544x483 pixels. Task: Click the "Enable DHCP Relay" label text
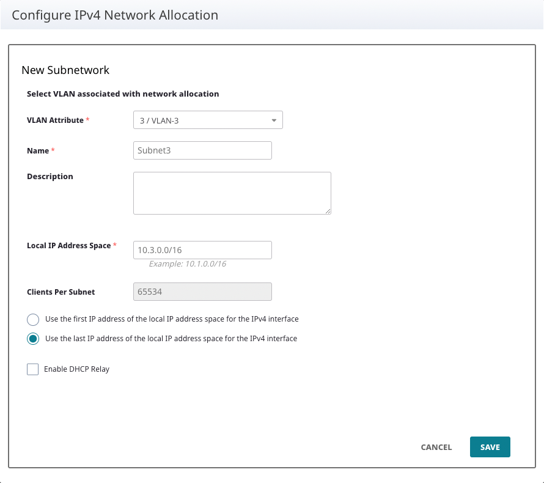click(x=76, y=369)
